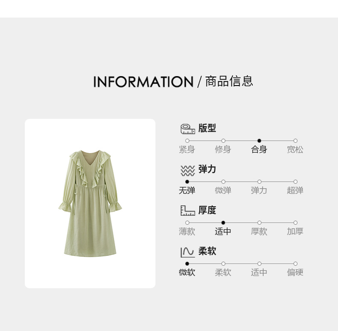Click the INFORMATION / 商品信息 heading
This screenshot has height=331, width=338.
[x=173, y=82]
